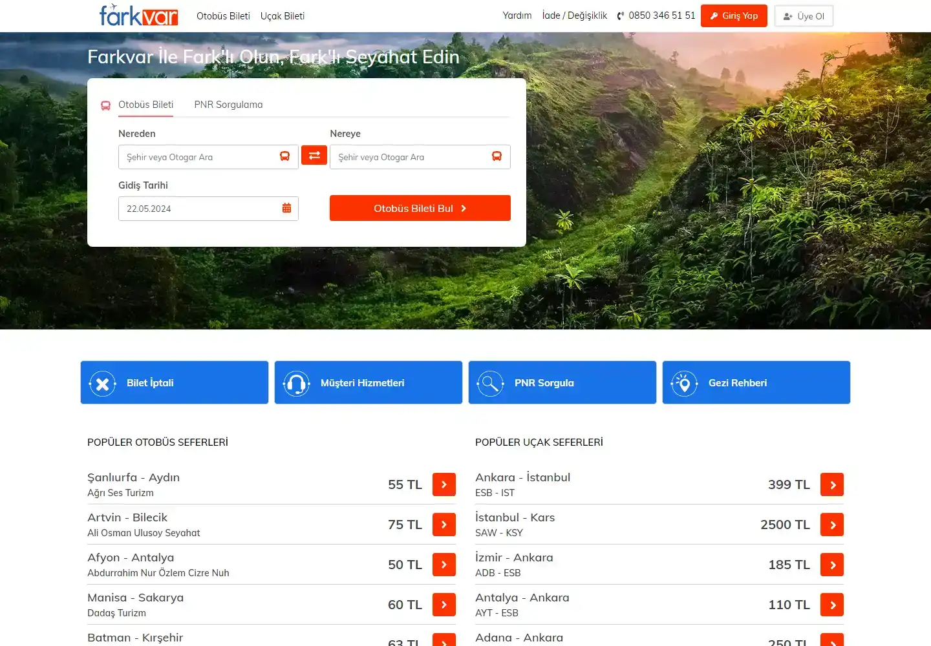
Task: Select the İstanbul - Kars flight text
Action: pyautogui.click(x=515, y=517)
